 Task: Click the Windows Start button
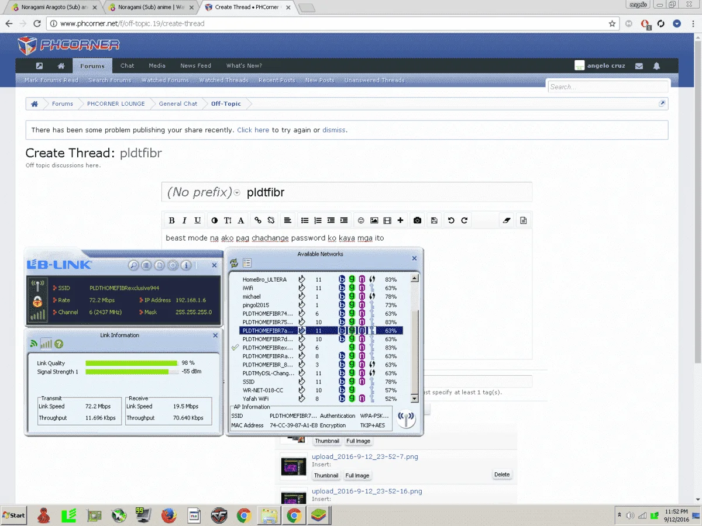coord(14,515)
